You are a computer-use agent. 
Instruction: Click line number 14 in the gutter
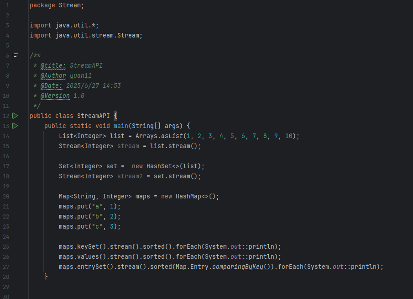6,136
